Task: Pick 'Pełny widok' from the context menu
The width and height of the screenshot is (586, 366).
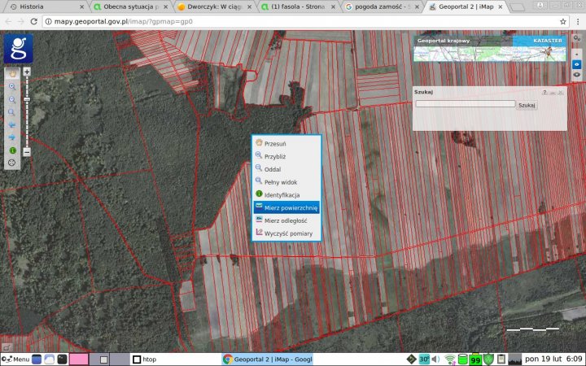Action: click(x=281, y=181)
